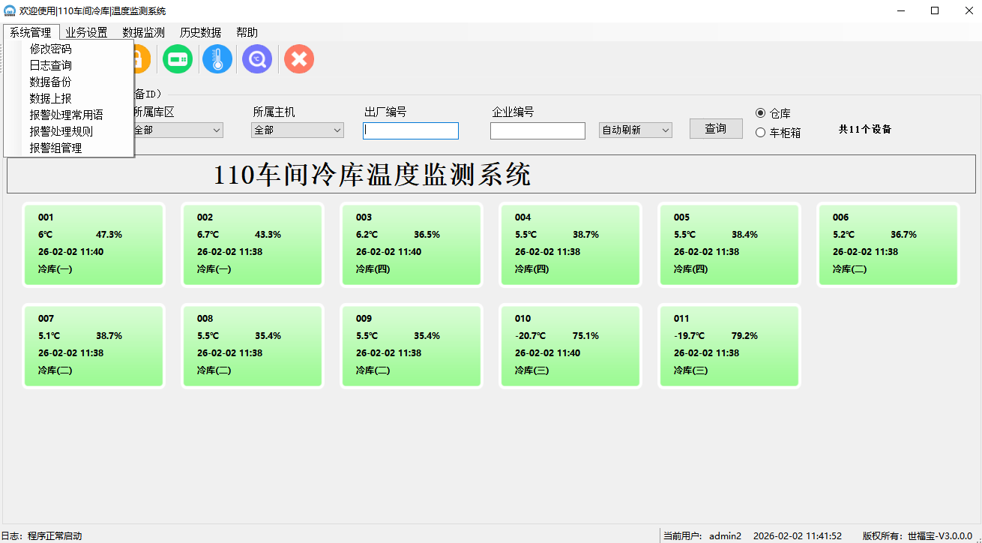Open the blue thermometer toolbar icon
The image size is (982, 543).
pos(217,59)
